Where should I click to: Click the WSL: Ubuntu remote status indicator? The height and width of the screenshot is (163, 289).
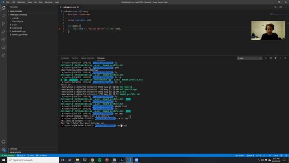click(x=8, y=156)
